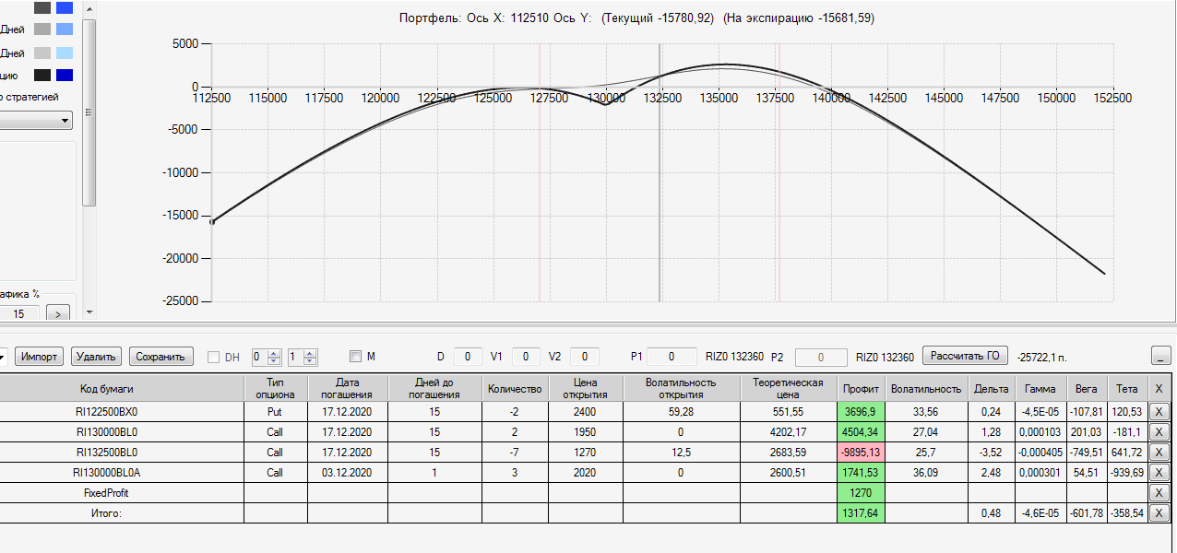Toggle the DH checkbox

click(x=214, y=357)
